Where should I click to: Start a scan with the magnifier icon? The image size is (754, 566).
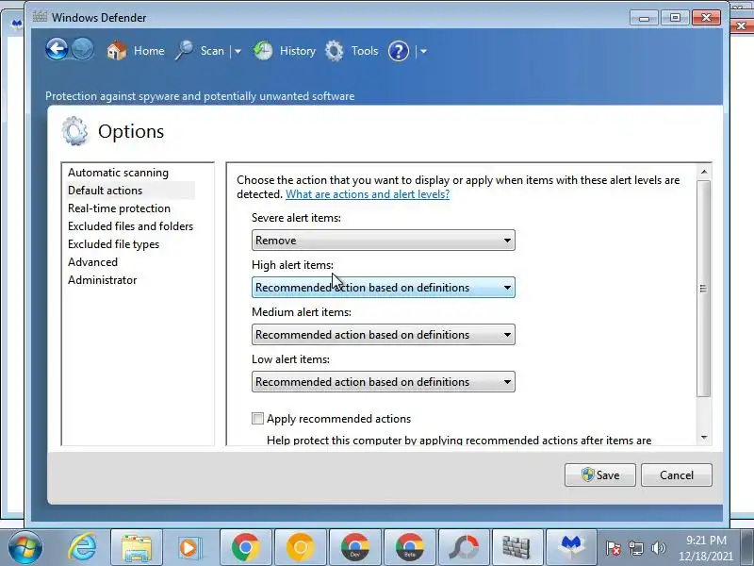pos(184,51)
